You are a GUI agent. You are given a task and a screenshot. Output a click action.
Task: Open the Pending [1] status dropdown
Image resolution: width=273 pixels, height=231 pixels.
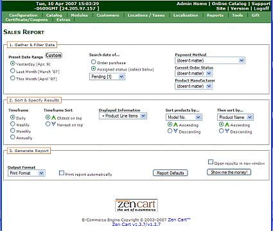point(107,76)
